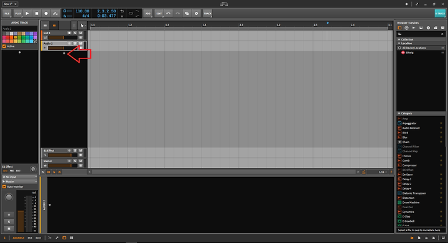Screen dimensions: 448x243
Task: Click the undo arrow in the toolbar
Action: click(x=168, y=14)
